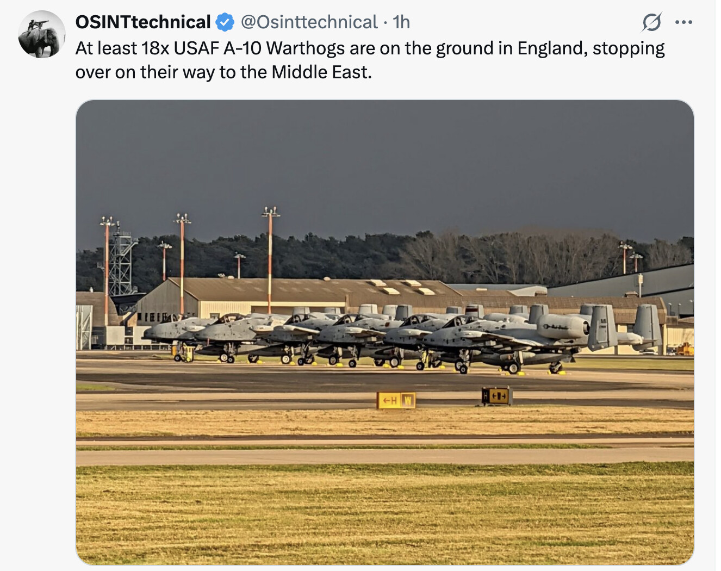The image size is (721, 571).
Task: Open the tweet's three-dot more menu
Action: pyautogui.click(x=683, y=22)
